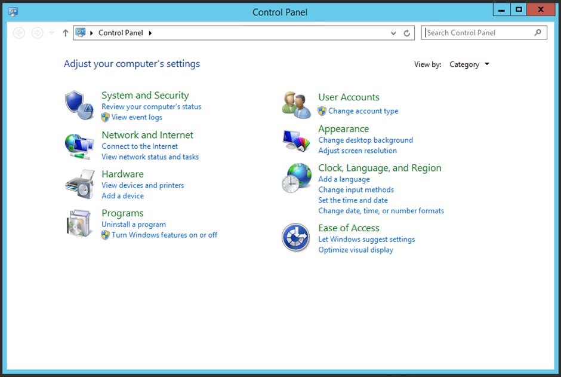Viewport: 561px width, 377px height.
Task: Expand the address bar history dropdown
Action: coord(393,33)
